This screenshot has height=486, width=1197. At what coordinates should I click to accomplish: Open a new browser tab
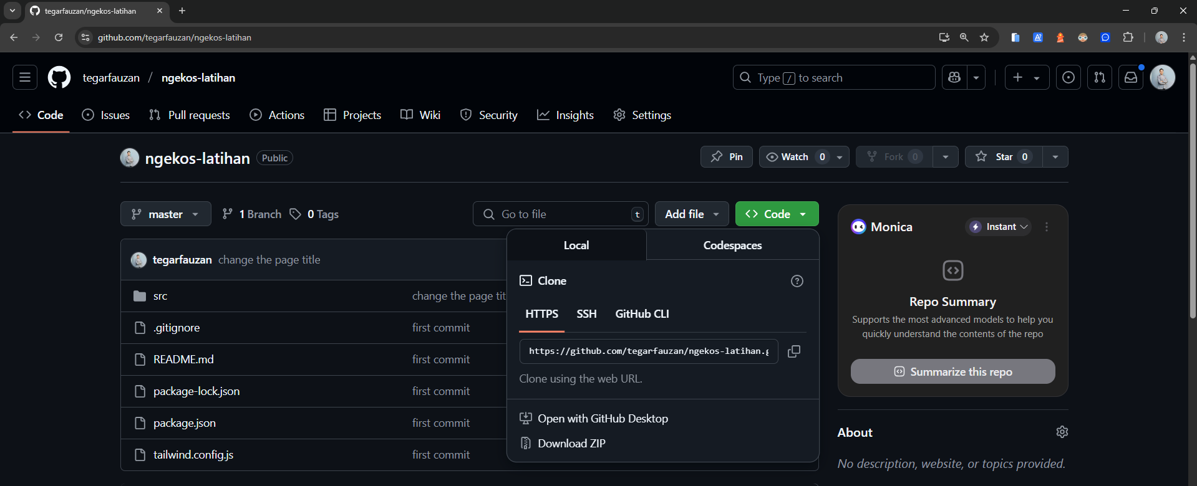(x=182, y=11)
